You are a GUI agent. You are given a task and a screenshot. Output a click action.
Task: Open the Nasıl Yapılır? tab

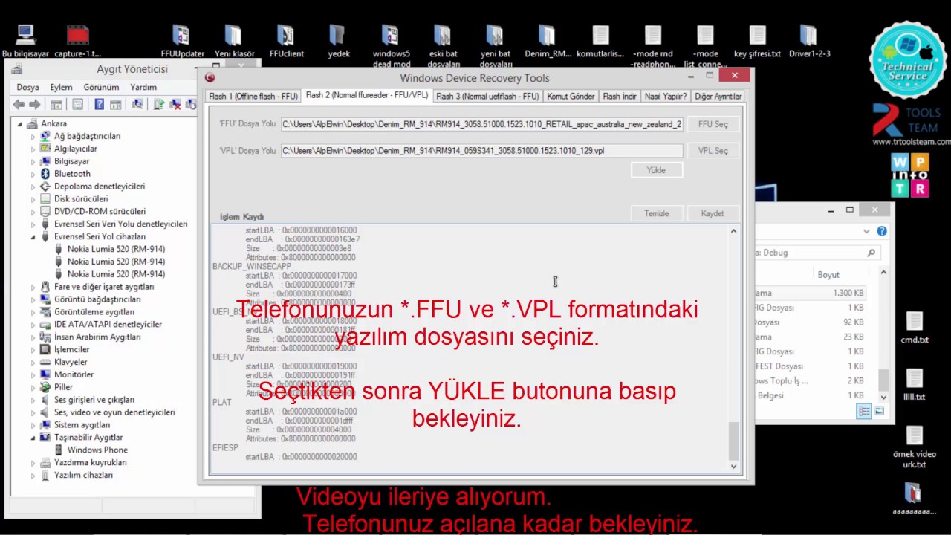[665, 97]
